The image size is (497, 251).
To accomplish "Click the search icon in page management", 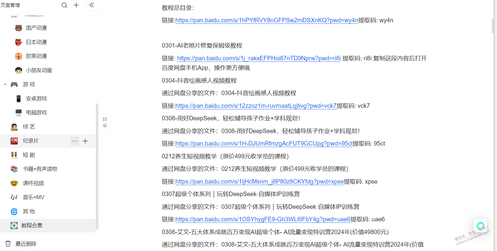I will pos(64,5).
